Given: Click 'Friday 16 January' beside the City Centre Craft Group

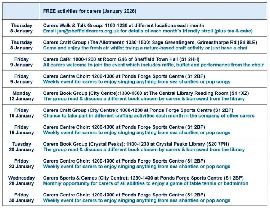Looking at the screenshot, I should (x=21, y=112).
